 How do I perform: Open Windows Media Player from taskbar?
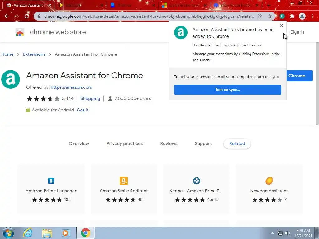point(65,233)
